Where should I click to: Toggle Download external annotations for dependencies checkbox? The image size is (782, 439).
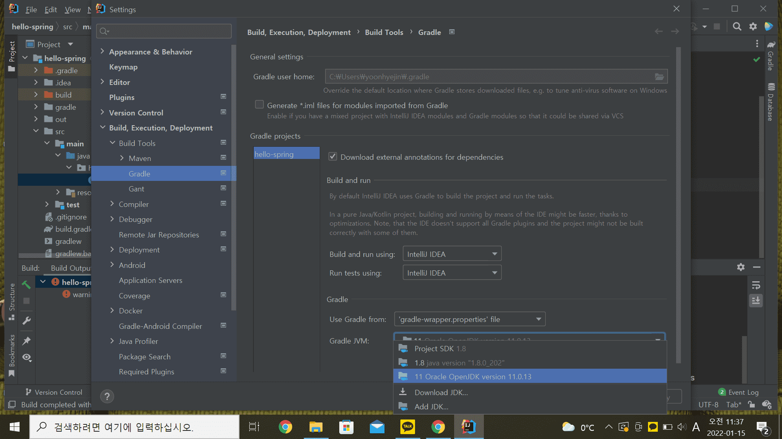(333, 156)
